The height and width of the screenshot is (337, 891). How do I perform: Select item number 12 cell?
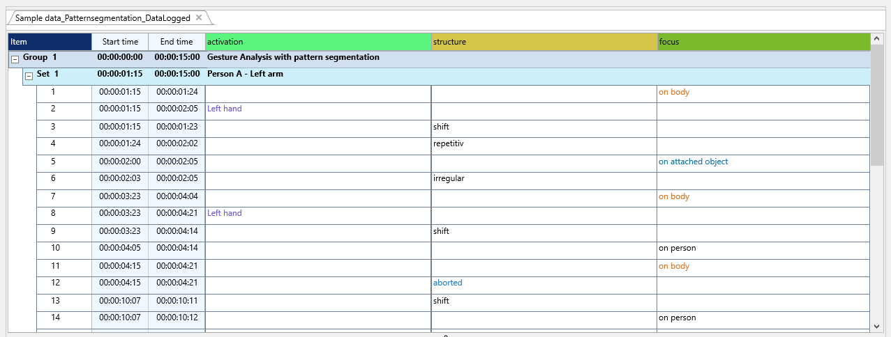(64, 285)
